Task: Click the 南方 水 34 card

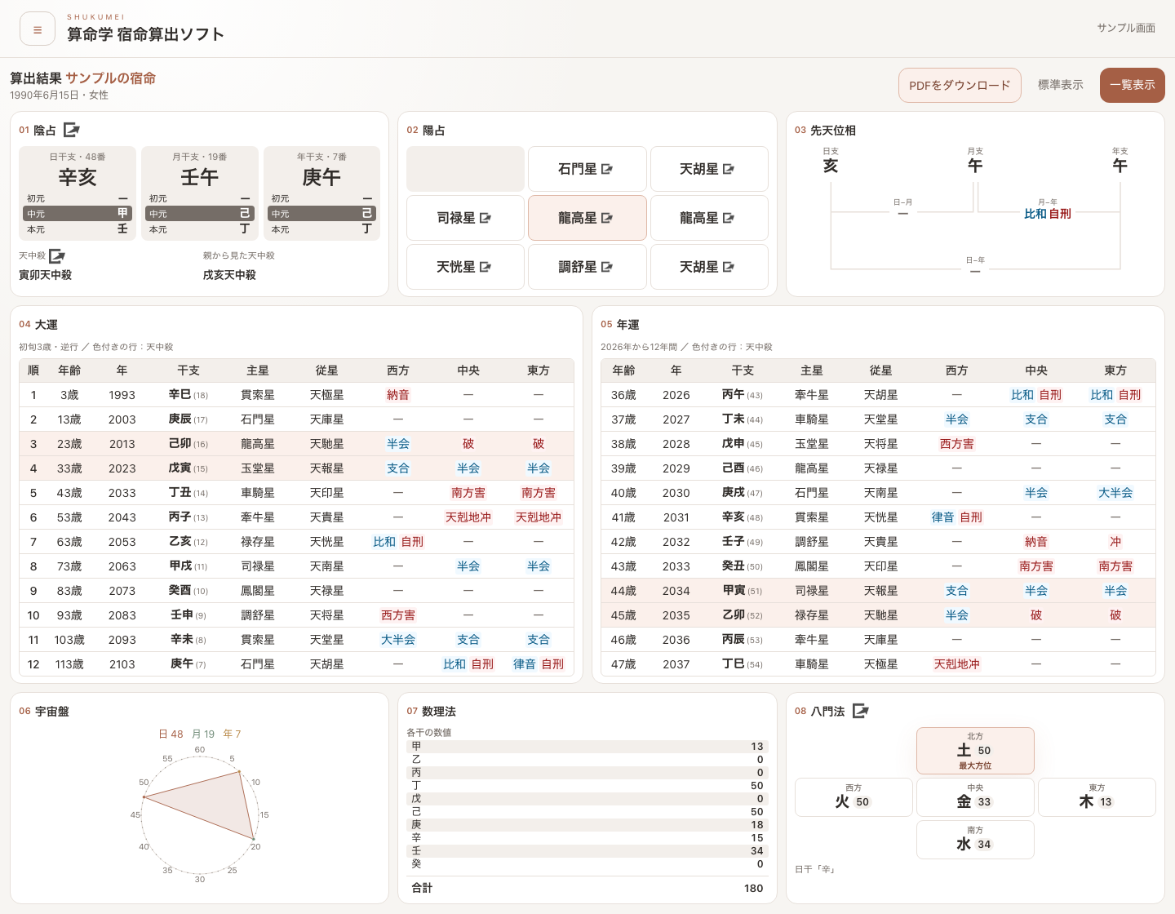Action: tap(975, 840)
